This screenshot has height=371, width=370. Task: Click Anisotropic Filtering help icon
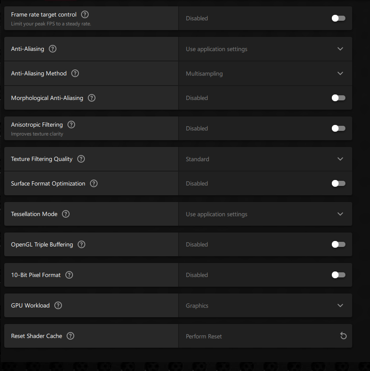pos(71,125)
